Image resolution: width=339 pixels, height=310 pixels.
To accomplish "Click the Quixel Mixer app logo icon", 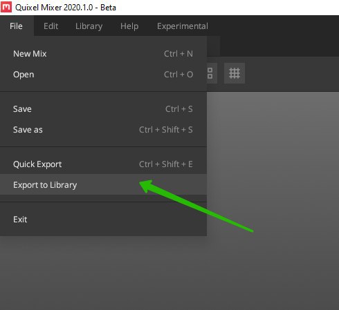I will [x=6, y=7].
